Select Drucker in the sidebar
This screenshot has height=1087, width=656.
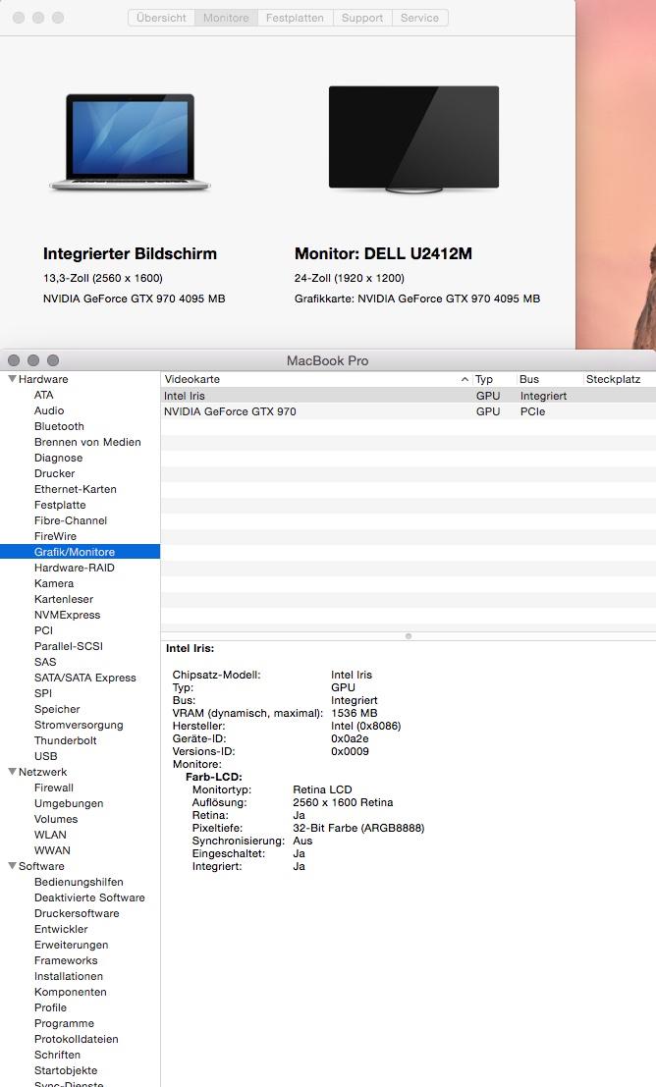[x=55, y=473]
